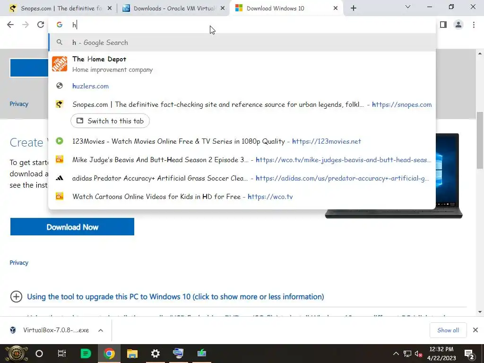The width and height of the screenshot is (484, 363).
Task: Click the network status tray icon
Action: coord(407,354)
